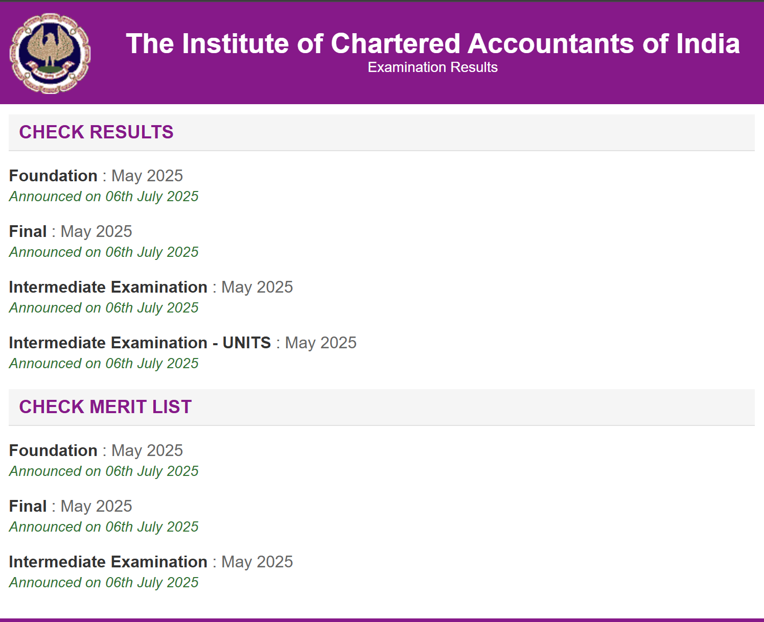Click announcement date below Foundation results
764x622 pixels.
tap(104, 197)
